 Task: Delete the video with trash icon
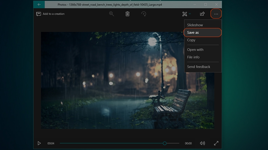tap(127, 14)
